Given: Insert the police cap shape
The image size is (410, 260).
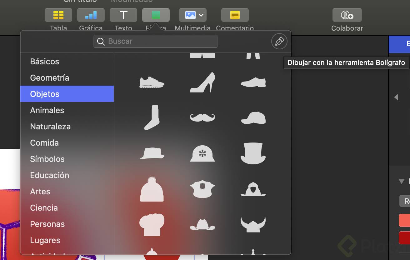Looking at the screenshot, I should (x=202, y=189).
